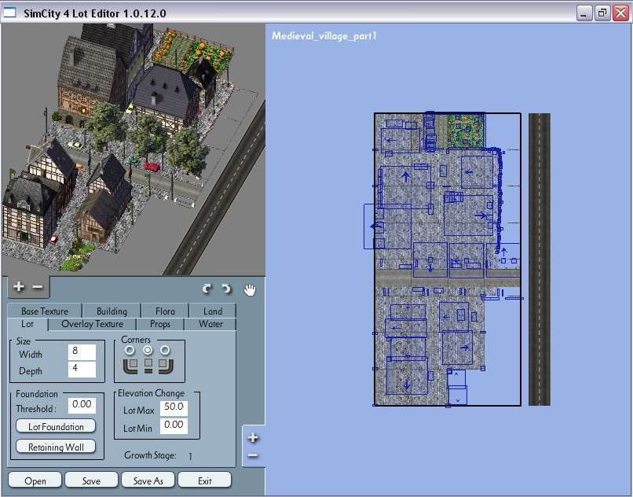Zoom out the 3D preview with minus icon

(x=37, y=287)
